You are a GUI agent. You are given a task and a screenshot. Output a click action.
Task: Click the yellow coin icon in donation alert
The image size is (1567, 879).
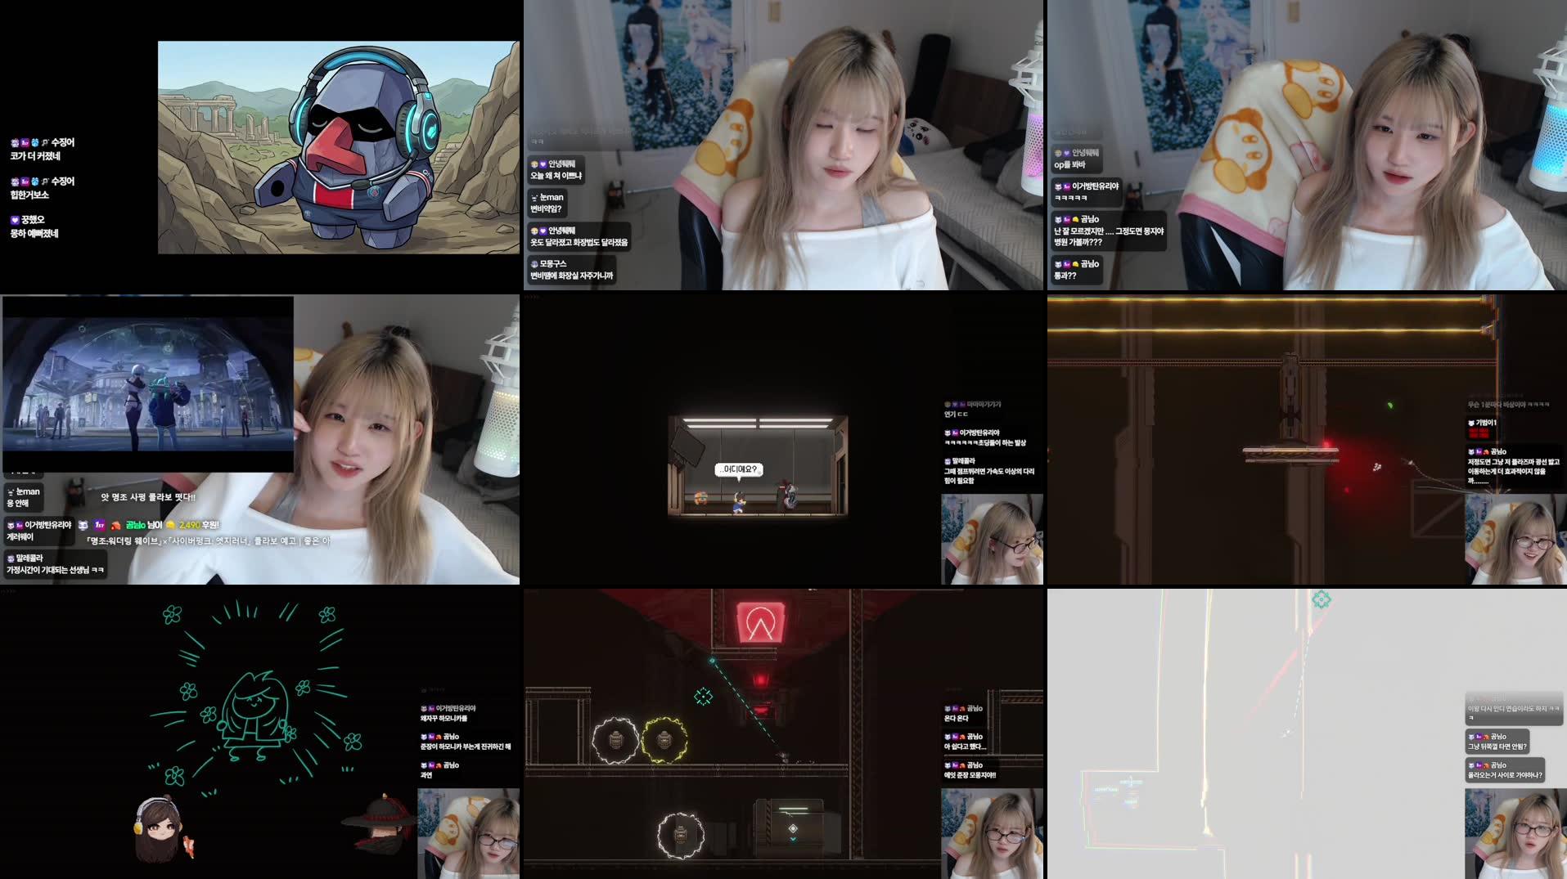click(x=171, y=525)
